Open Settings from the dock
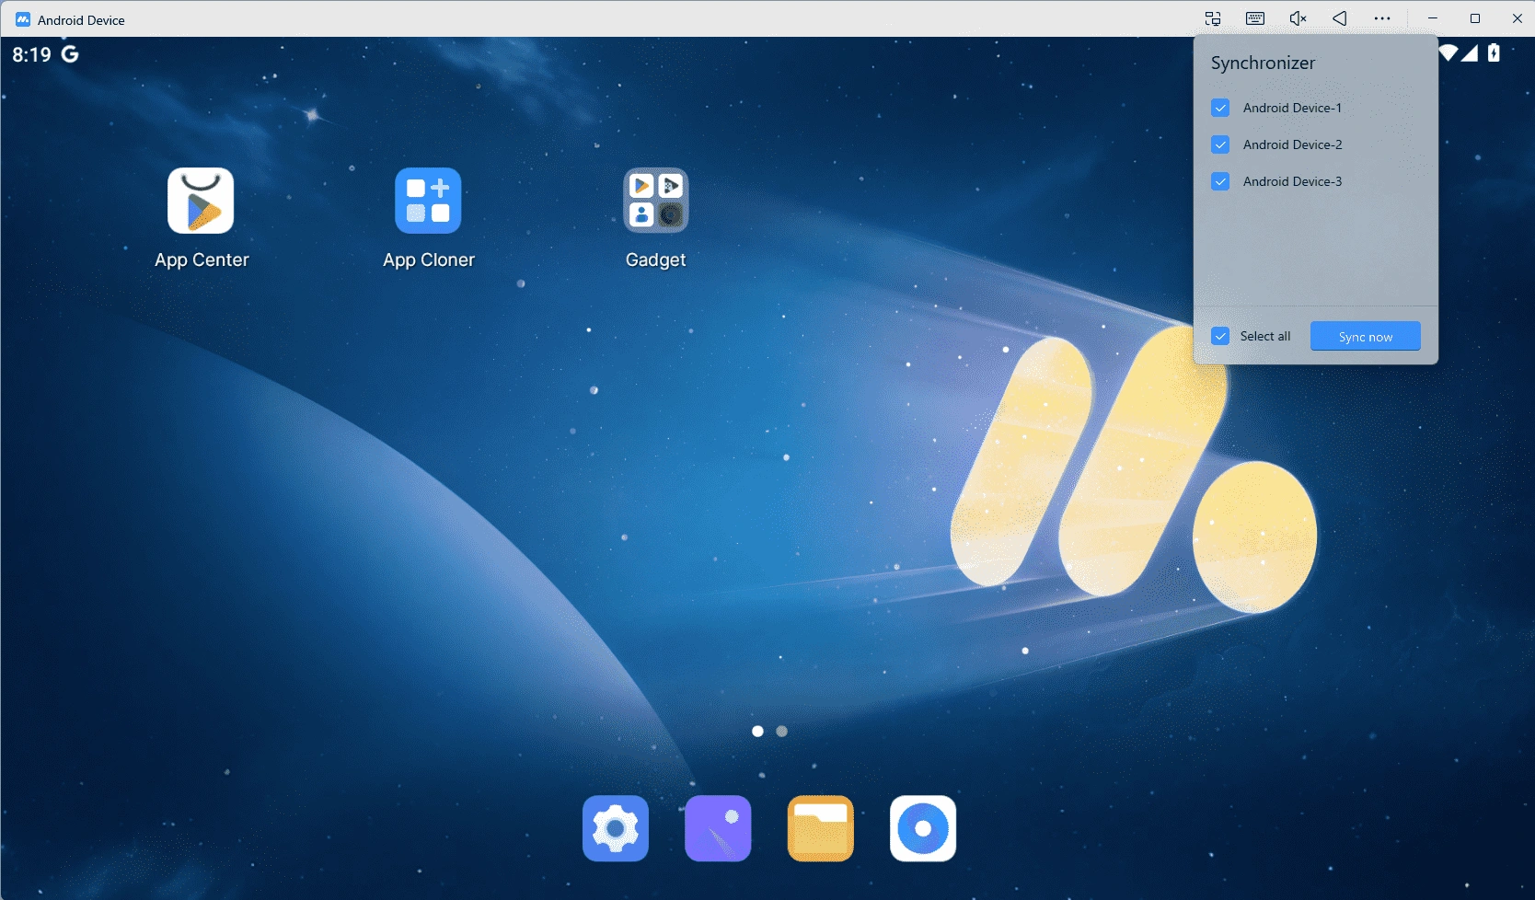This screenshot has height=900, width=1535. pyautogui.click(x=616, y=828)
